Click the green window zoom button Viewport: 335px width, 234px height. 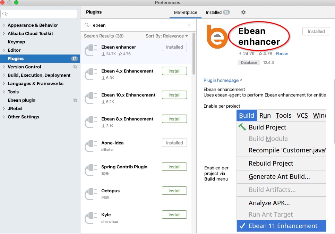click(16, 2)
